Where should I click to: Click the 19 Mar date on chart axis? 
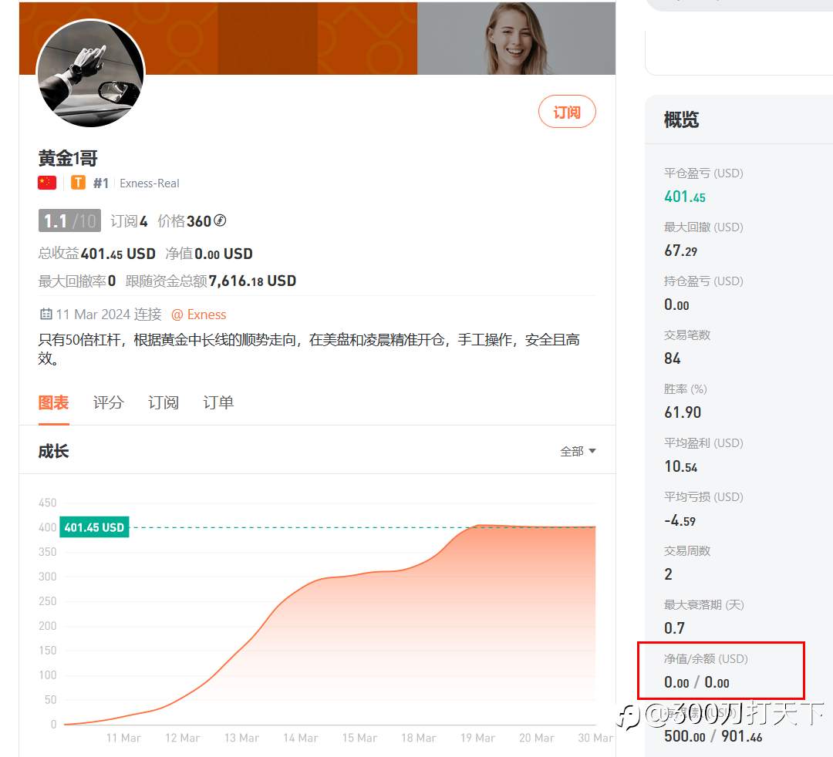point(477,738)
